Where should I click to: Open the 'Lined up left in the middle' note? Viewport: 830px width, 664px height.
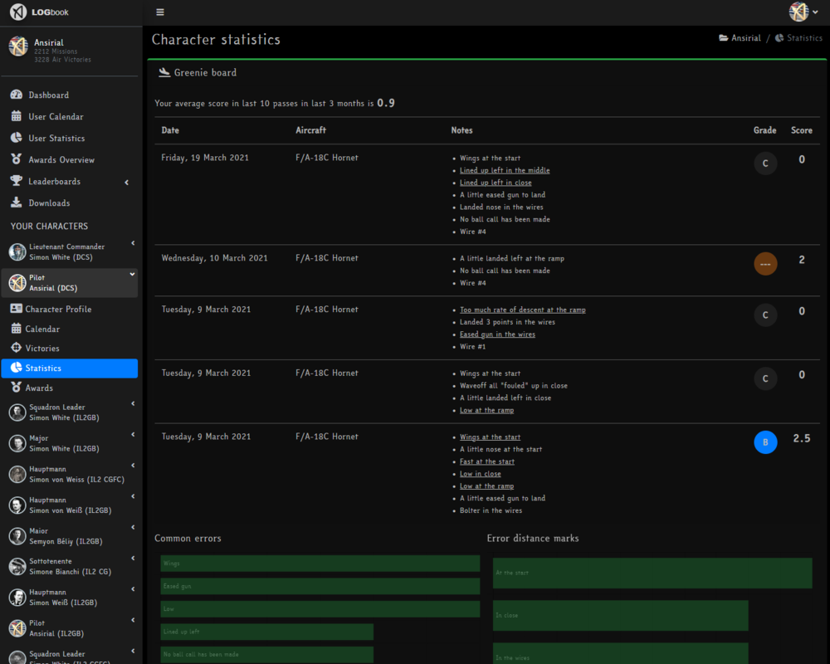click(505, 170)
